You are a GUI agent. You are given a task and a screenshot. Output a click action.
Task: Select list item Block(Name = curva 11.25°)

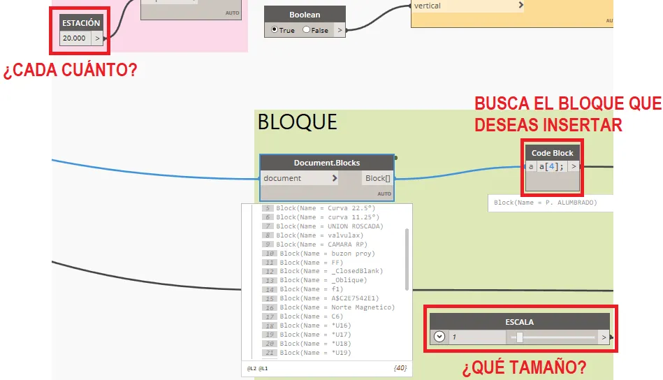[x=328, y=217]
